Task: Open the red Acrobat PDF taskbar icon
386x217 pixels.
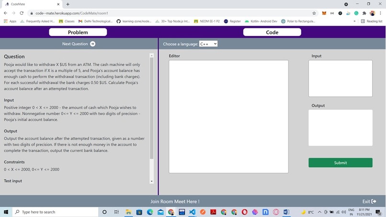Action: 213,212
